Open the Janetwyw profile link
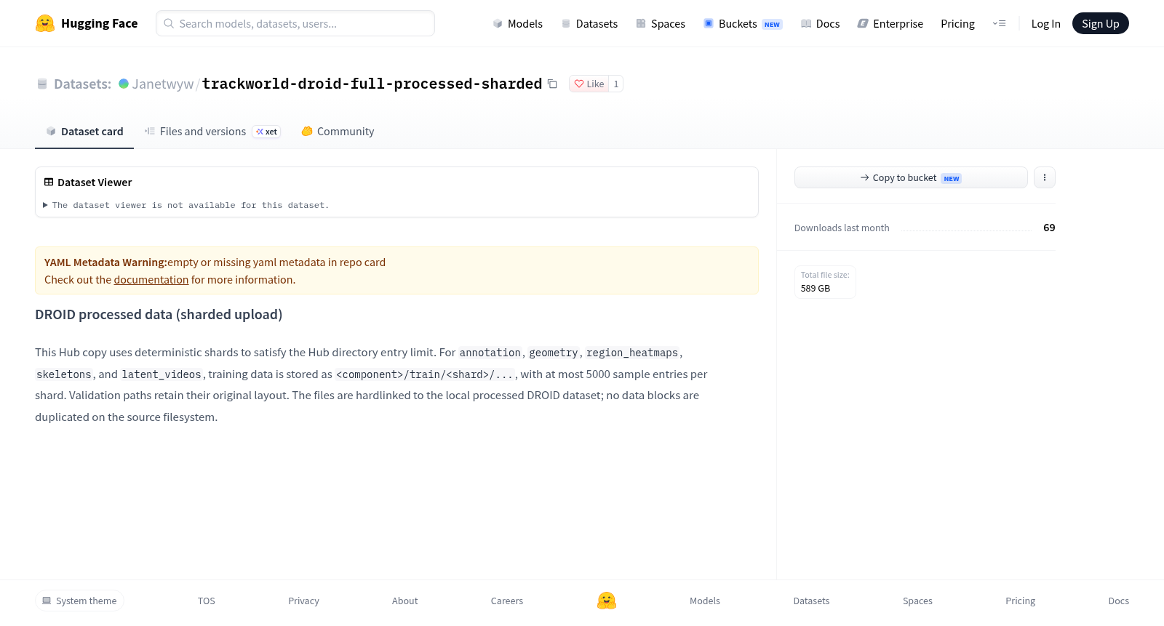The height and width of the screenshot is (626, 1164). point(163,84)
